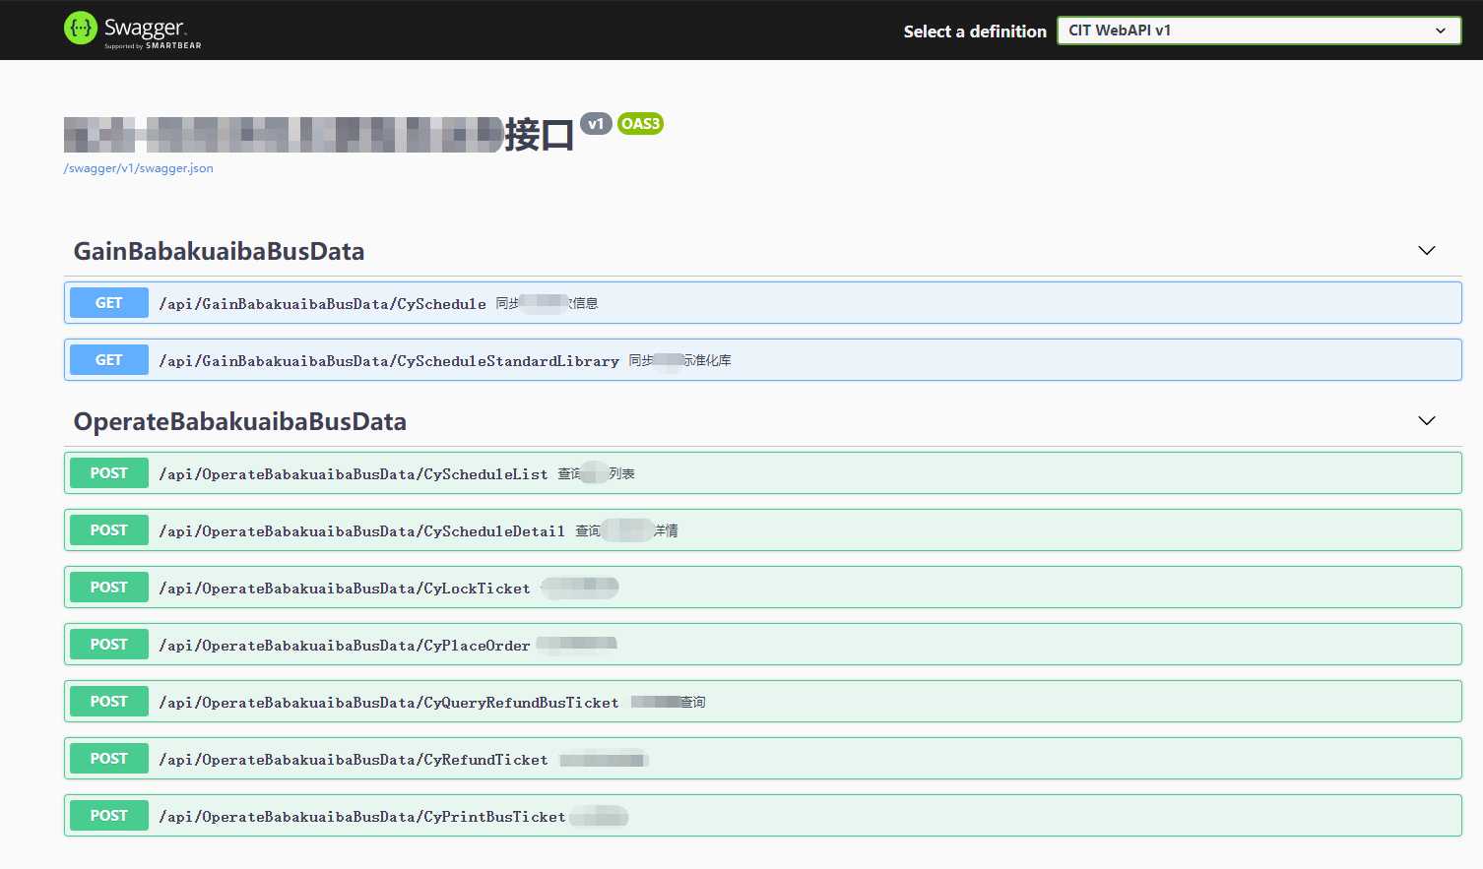
Task: Expand /api/OperateBabakuaibaBusData/CyLockTicket path
Action: (x=345, y=589)
